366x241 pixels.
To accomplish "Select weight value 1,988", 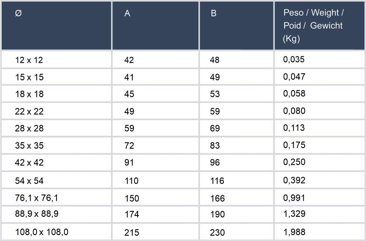I will [x=294, y=232].
